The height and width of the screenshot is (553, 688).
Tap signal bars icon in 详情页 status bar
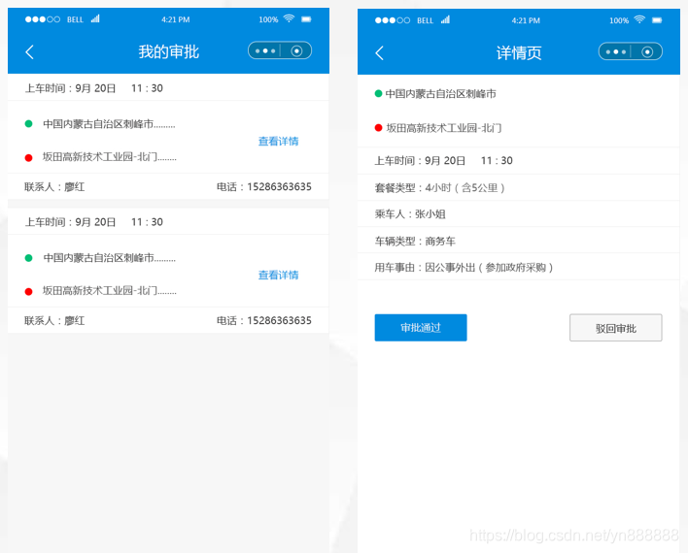pyautogui.click(x=445, y=19)
